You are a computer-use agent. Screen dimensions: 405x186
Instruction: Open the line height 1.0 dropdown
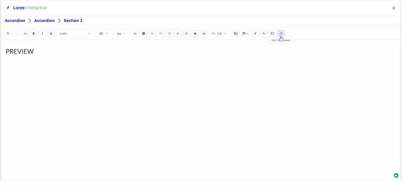coord(220,34)
